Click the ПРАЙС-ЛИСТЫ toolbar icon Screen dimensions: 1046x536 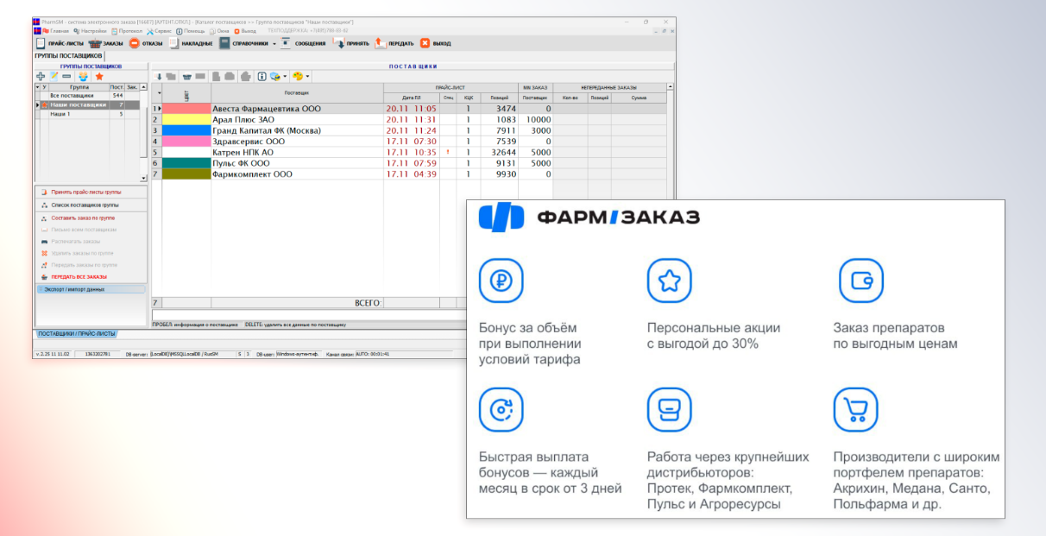click(x=40, y=43)
